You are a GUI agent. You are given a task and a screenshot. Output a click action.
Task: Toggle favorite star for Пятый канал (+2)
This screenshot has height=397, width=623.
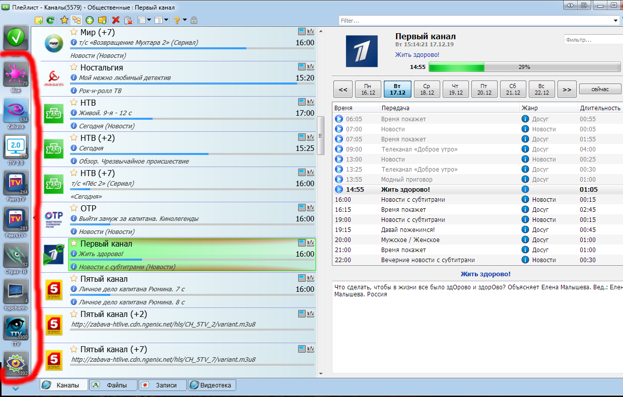pos(74,313)
